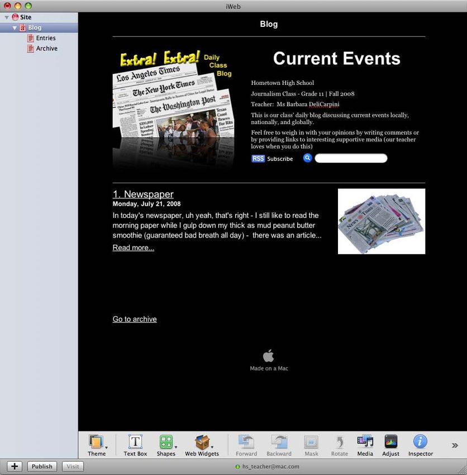Click 'This is our class' daily blog' paragraph
Screen dimensions: 467x475
pyautogui.click(x=330, y=118)
